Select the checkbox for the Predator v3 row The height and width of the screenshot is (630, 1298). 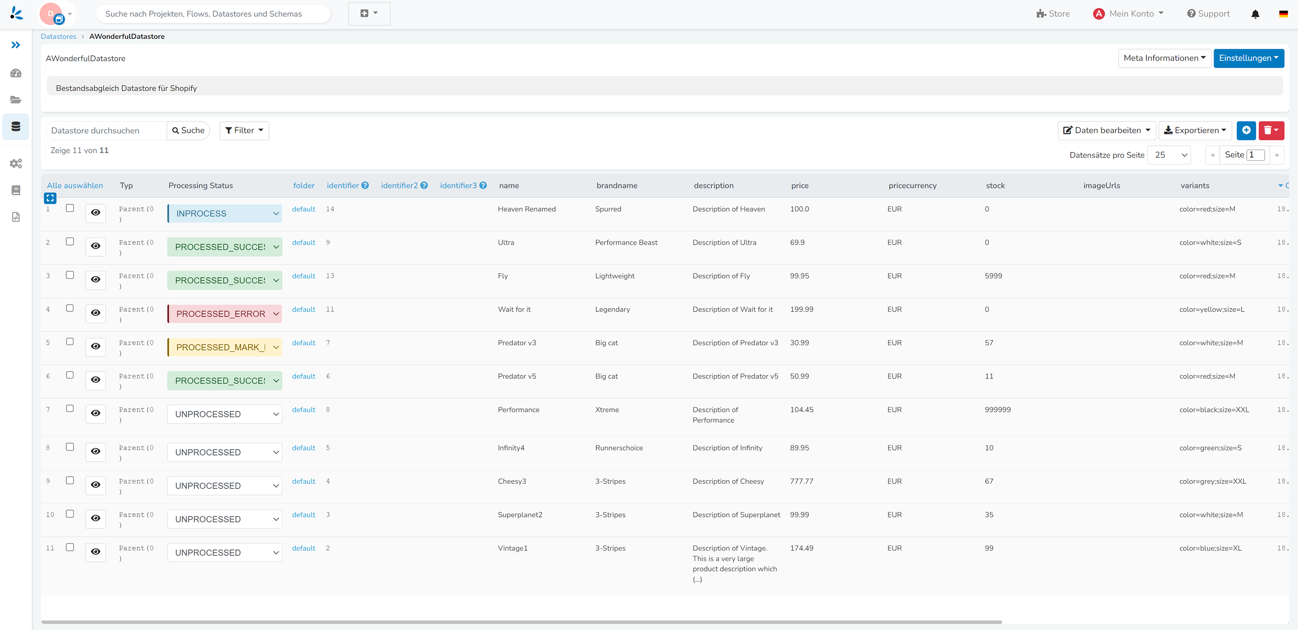tap(70, 341)
